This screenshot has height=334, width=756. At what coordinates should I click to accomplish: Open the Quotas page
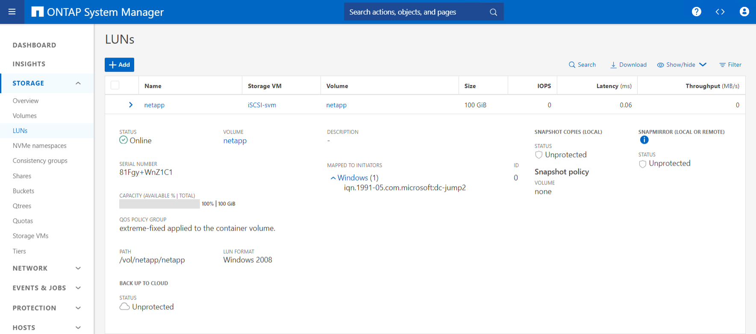(x=23, y=221)
